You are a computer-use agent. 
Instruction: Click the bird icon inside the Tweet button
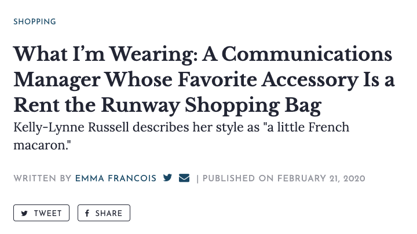coord(24,213)
